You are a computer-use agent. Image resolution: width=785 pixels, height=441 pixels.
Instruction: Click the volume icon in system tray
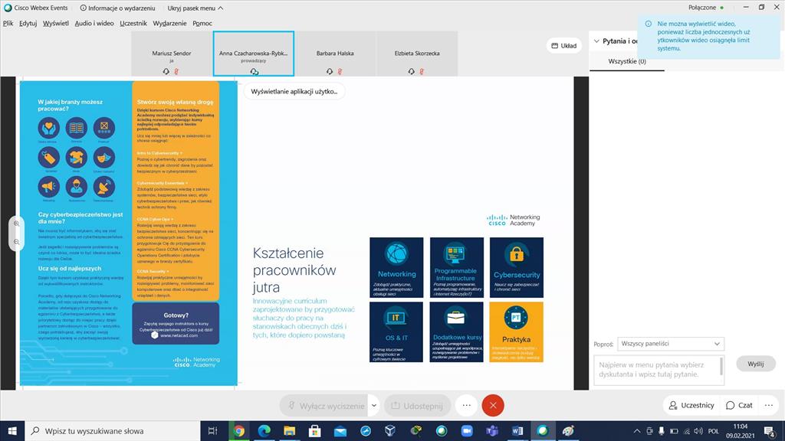698,431
